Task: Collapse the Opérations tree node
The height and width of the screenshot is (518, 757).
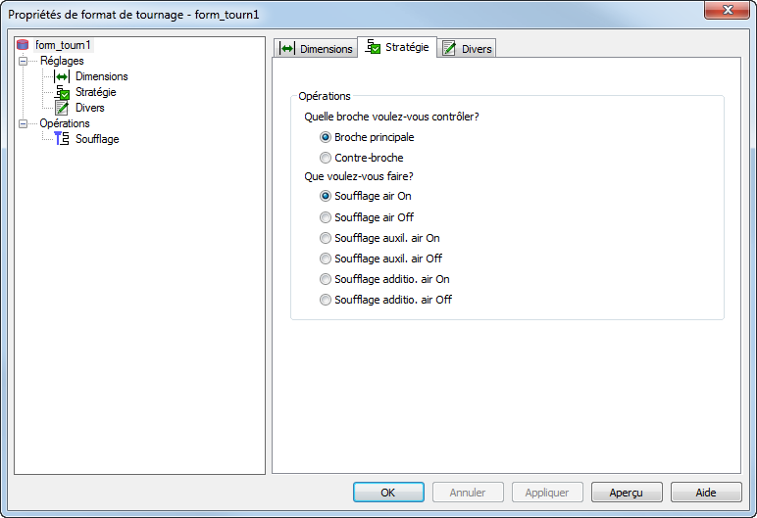Action: (24, 123)
